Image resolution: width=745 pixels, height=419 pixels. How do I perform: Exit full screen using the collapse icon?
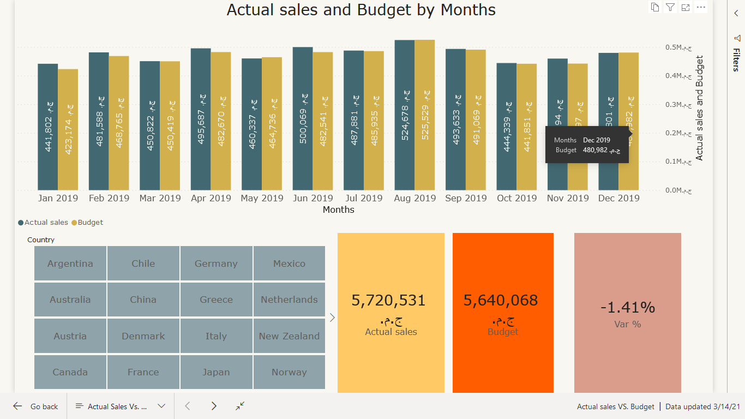(240, 406)
